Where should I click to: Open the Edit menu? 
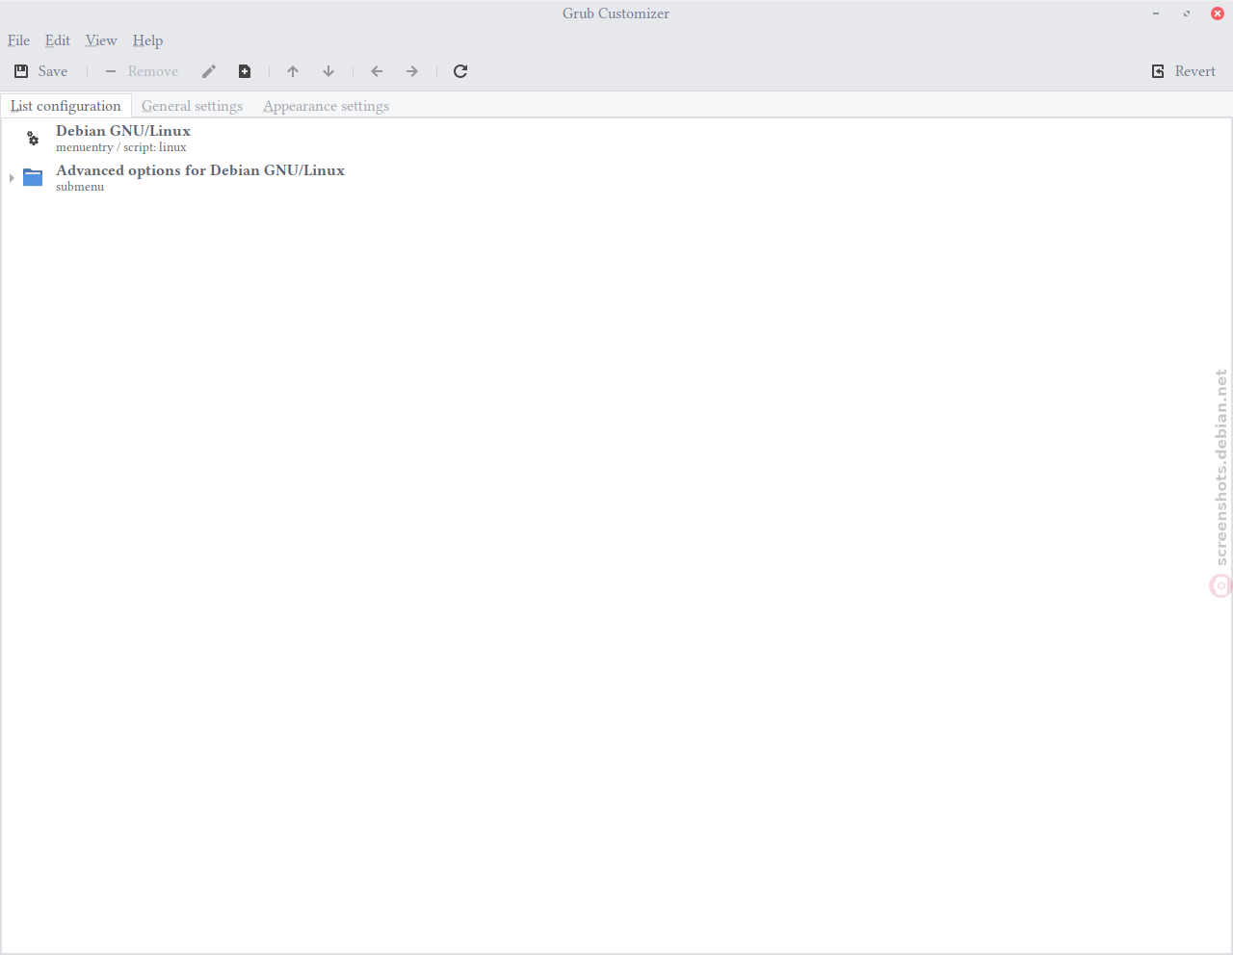point(58,40)
